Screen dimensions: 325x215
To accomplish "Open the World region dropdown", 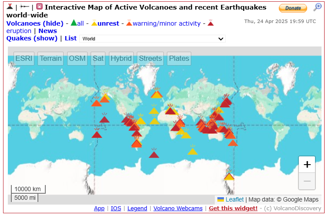I will 152,39.
